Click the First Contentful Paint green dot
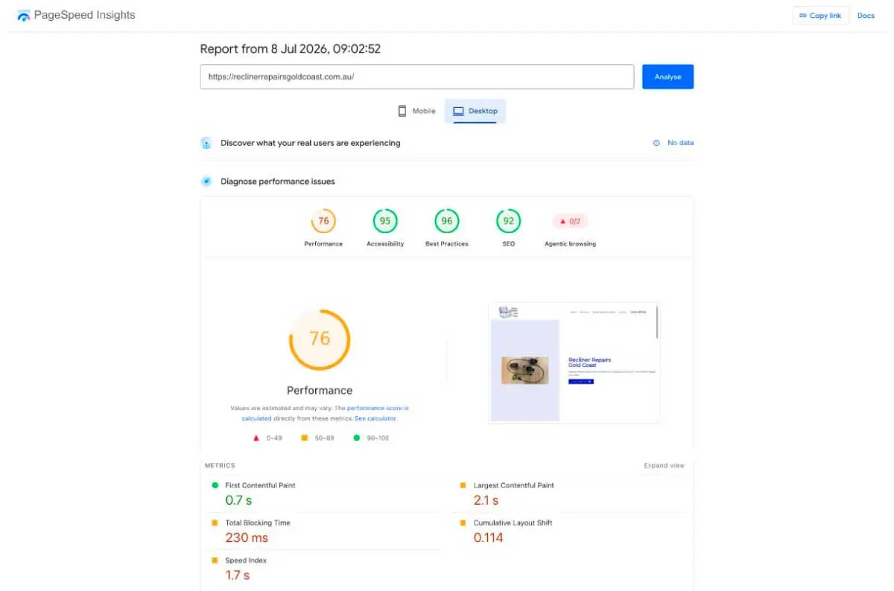 tap(215, 485)
